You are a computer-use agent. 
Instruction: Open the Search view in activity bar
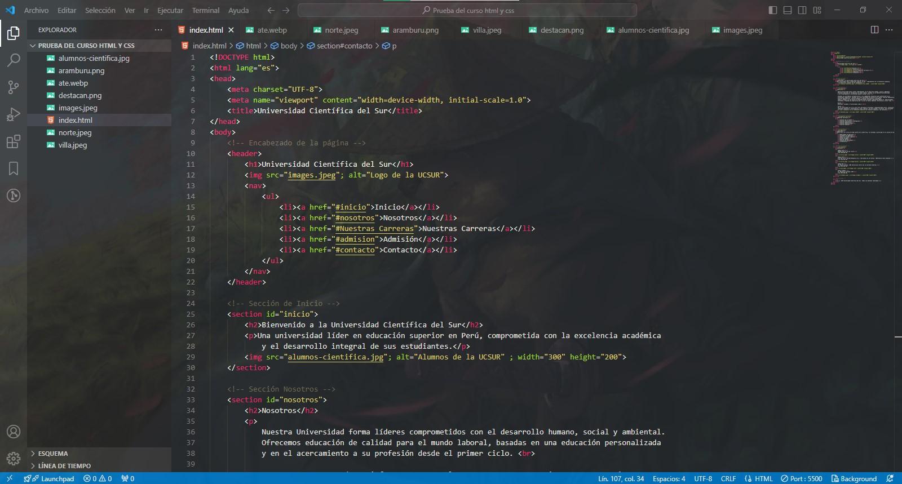[x=14, y=60]
